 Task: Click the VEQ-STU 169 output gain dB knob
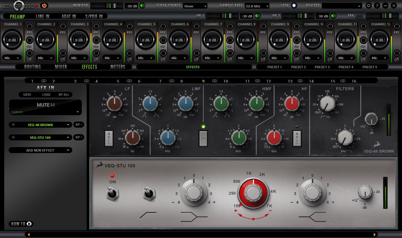coord(365,192)
